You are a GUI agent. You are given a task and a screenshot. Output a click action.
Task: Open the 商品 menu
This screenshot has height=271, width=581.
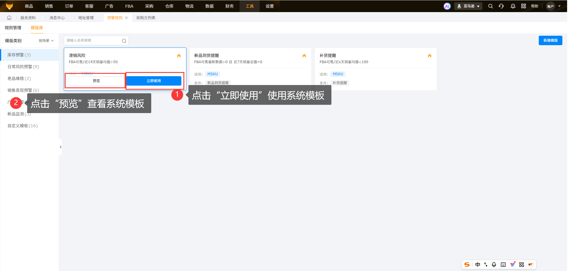point(29,6)
